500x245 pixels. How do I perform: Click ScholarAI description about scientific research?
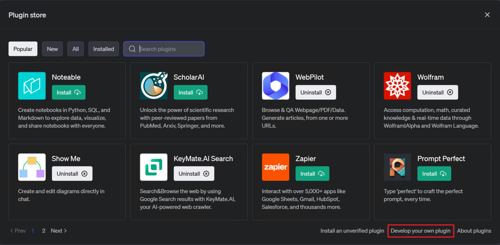click(187, 118)
